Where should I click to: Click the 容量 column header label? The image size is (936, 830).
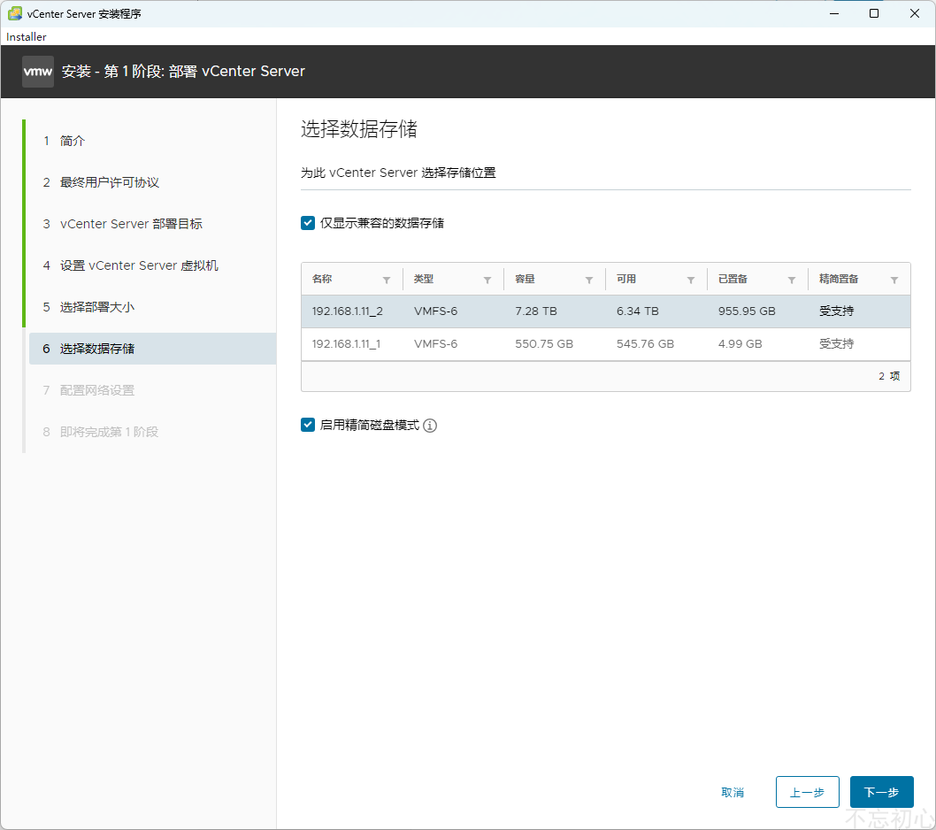(x=525, y=279)
